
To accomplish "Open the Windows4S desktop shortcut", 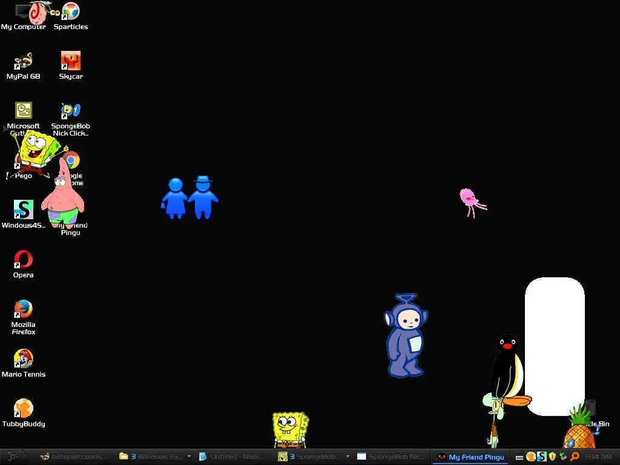I will (24, 214).
